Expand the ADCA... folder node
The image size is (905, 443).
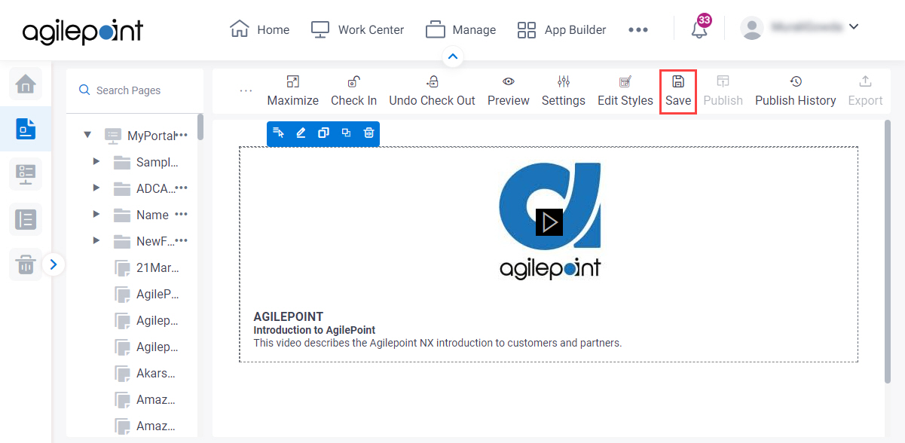pyautogui.click(x=96, y=188)
